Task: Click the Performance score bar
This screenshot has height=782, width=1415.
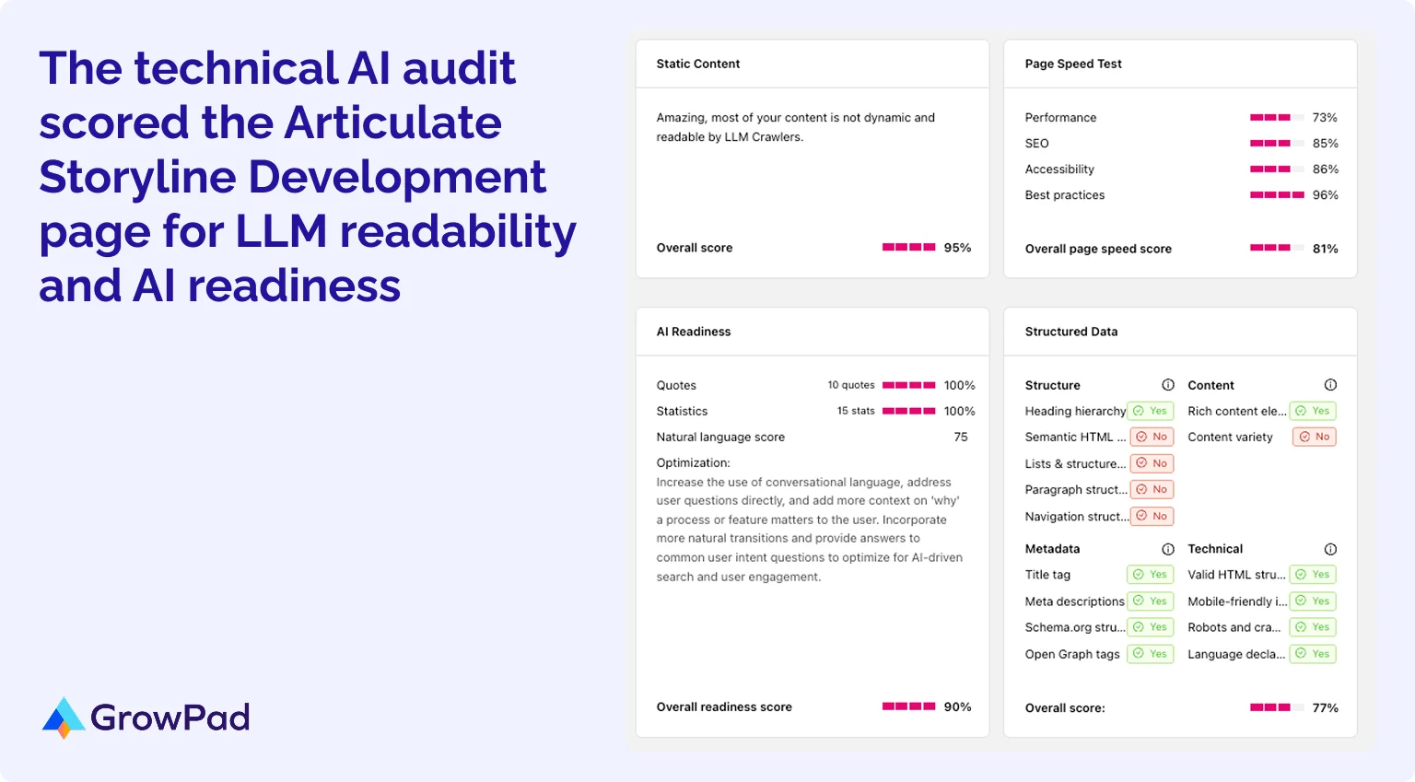Action: [x=1277, y=118]
